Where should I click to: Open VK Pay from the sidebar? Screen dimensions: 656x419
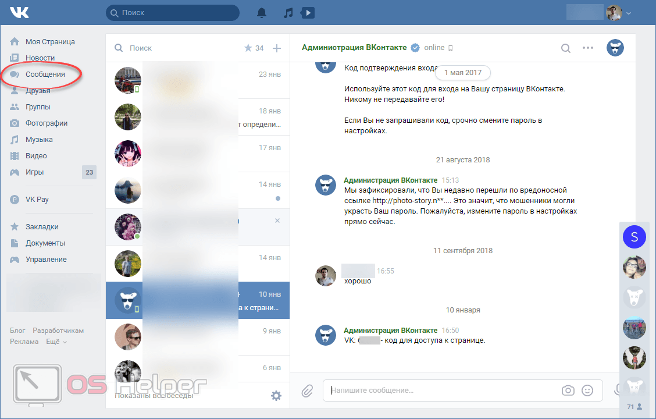pos(37,200)
